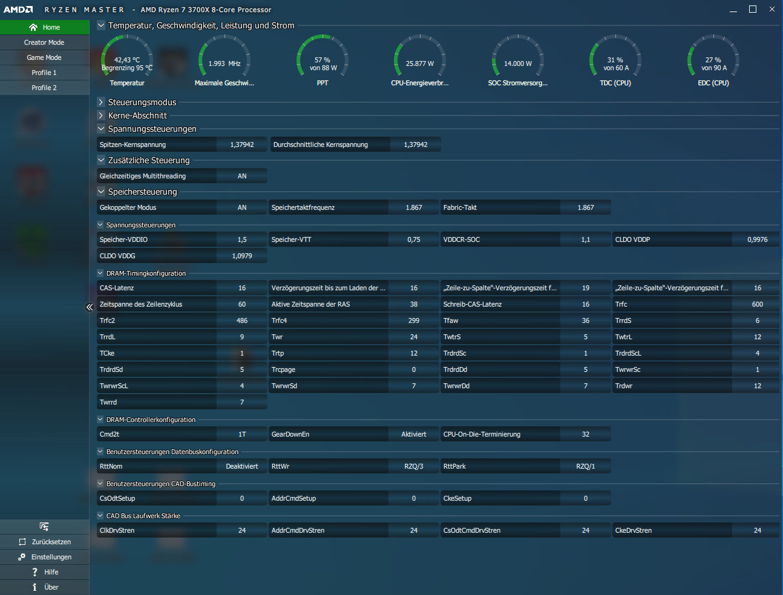783x595 pixels.
Task: Click the CLDO VDDP label
Action: point(633,239)
